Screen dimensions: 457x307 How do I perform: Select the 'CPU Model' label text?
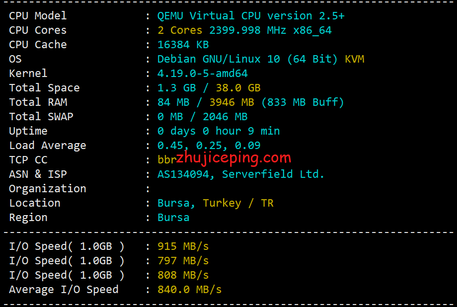click(38, 15)
